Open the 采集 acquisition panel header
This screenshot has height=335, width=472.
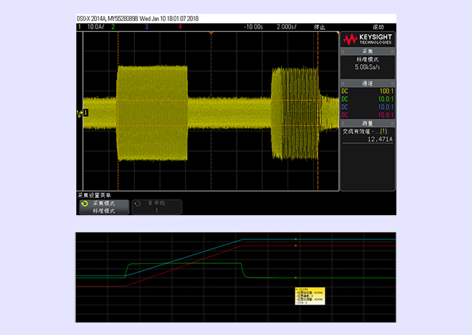(367, 52)
